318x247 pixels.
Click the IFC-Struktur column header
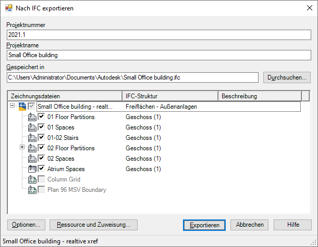(x=169, y=96)
